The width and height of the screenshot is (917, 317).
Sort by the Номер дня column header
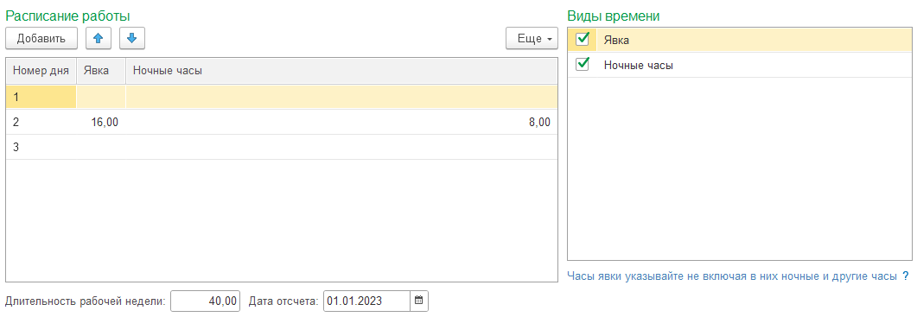click(41, 71)
